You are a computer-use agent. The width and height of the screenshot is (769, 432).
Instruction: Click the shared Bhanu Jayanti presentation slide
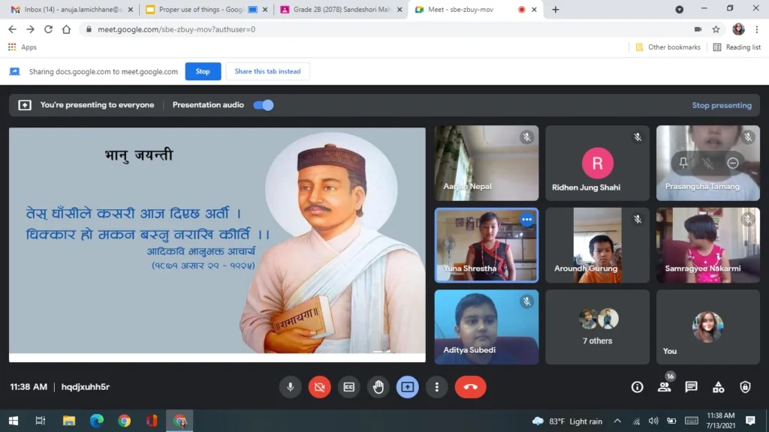click(x=217, y=245)
